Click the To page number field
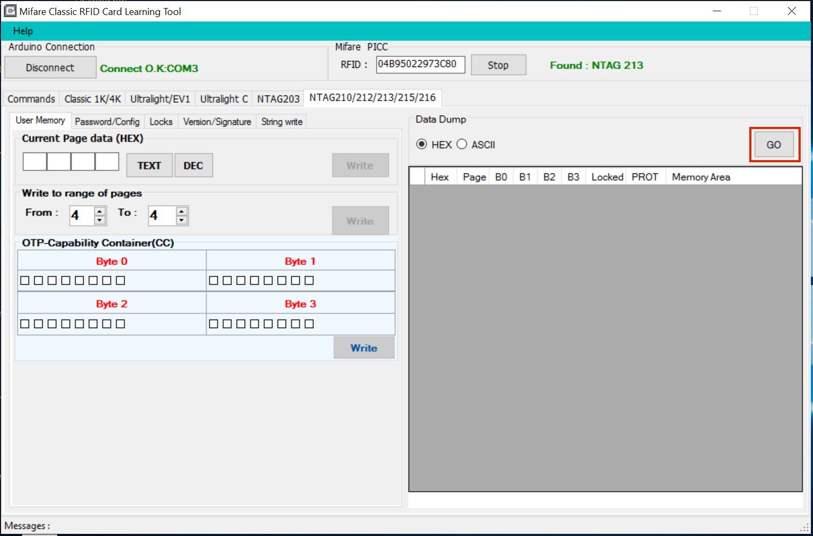This screenshot has width=813, height=536. 163,216
